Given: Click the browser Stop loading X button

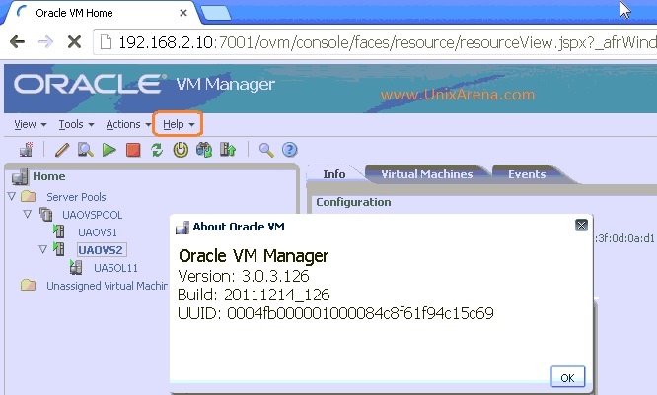Looking at the screenshot, I should 74,41.
